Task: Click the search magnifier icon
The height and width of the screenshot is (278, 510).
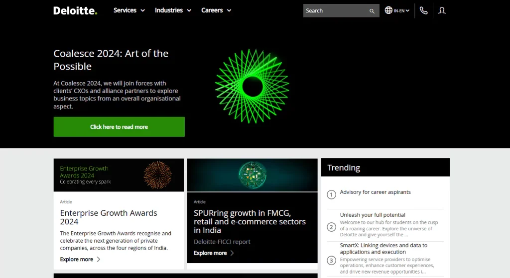Action: point(372,11)
